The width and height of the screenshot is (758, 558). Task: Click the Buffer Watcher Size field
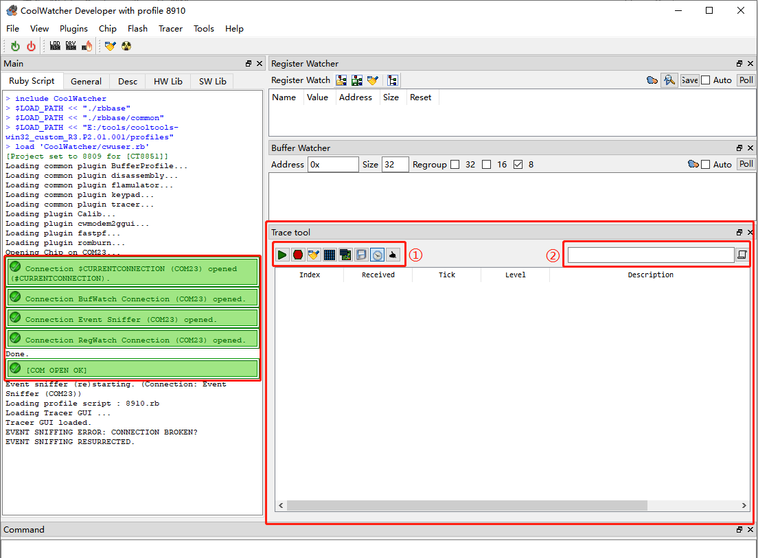point(395,164)
